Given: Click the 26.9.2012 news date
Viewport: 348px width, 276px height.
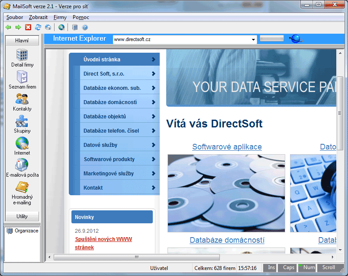Looking at the screenshot, I should point(87,231).
